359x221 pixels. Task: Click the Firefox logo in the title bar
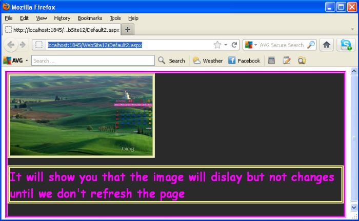[x=6, y=7]
